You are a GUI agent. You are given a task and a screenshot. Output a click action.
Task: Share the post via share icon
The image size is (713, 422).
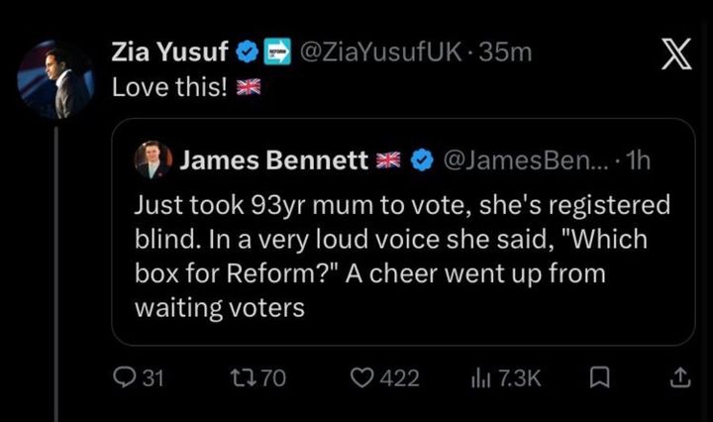pos(679,377)
